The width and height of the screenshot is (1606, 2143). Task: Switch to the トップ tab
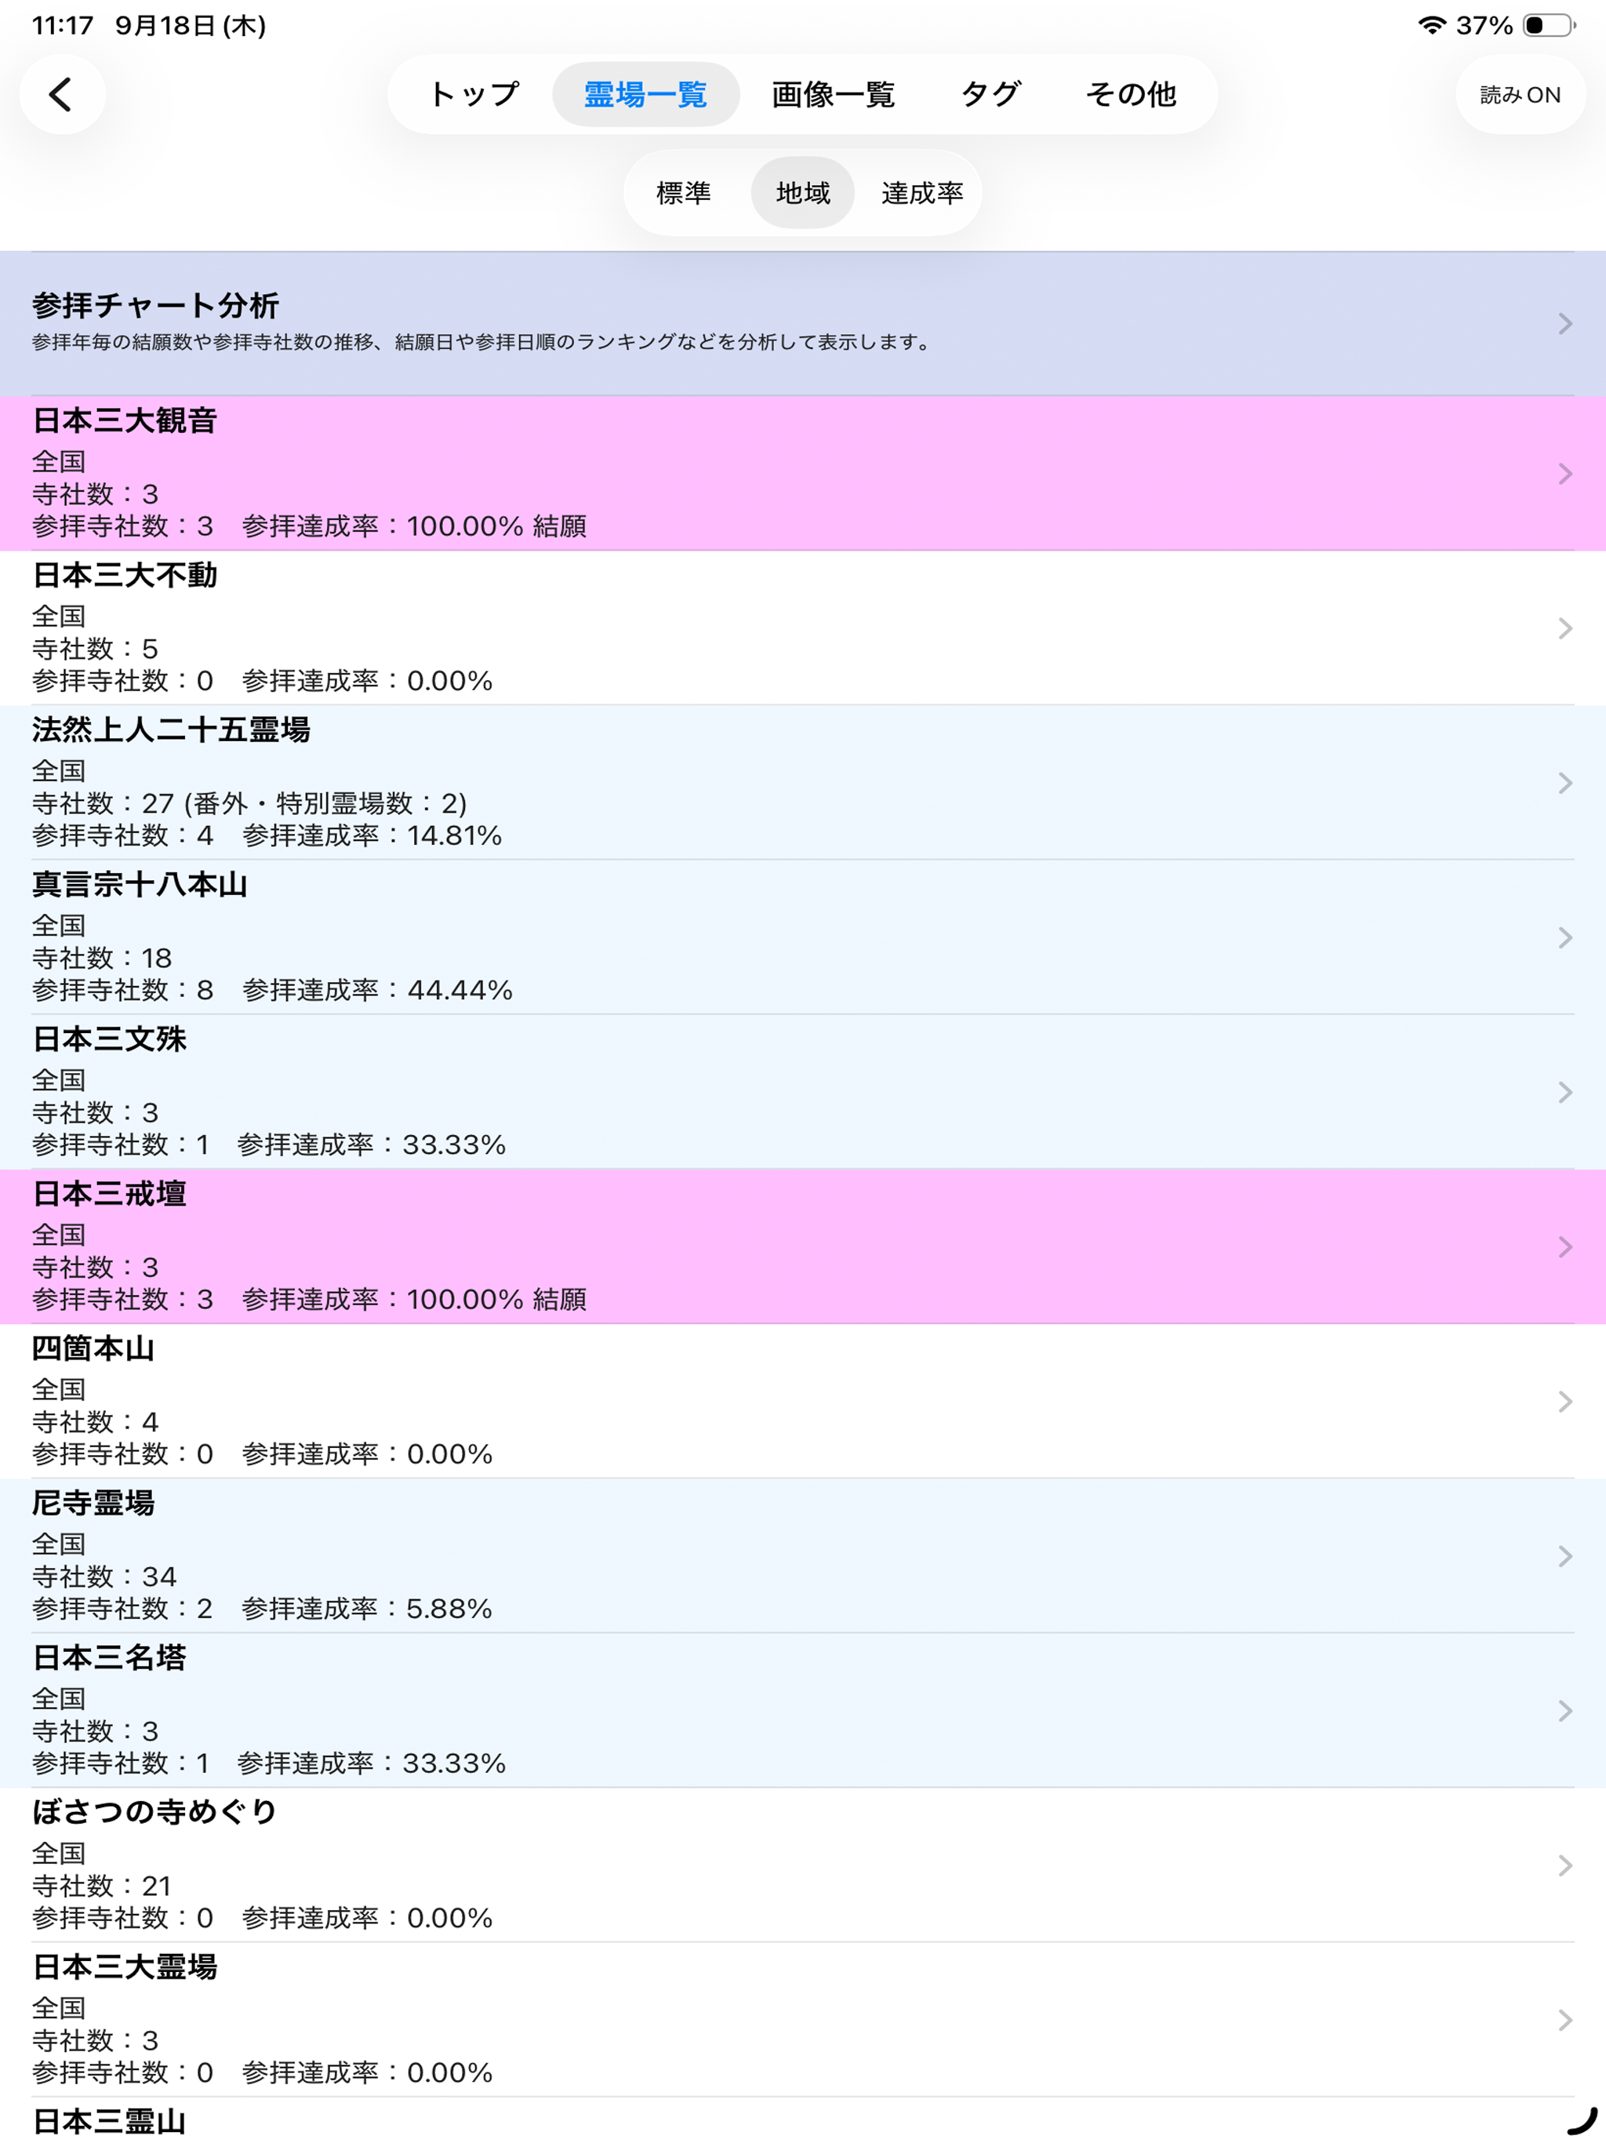474,94
